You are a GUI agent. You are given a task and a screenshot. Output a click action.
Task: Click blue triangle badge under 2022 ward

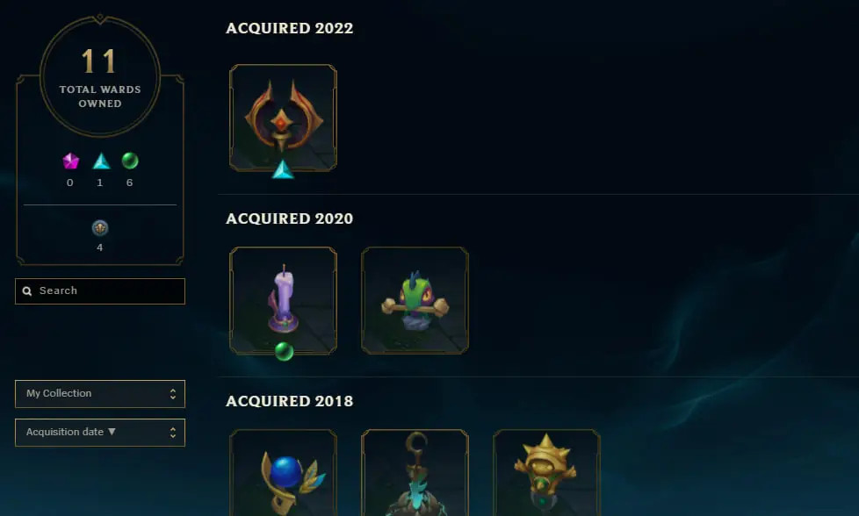pyautogui.click(x=283, y=169)
